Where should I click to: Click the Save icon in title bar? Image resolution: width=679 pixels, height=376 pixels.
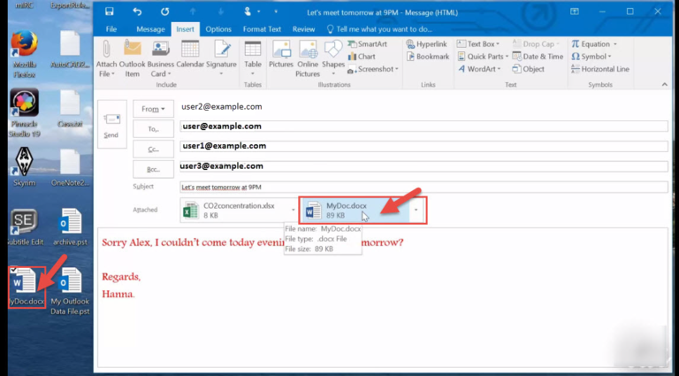pyautogui.click(x=109, y=12)
